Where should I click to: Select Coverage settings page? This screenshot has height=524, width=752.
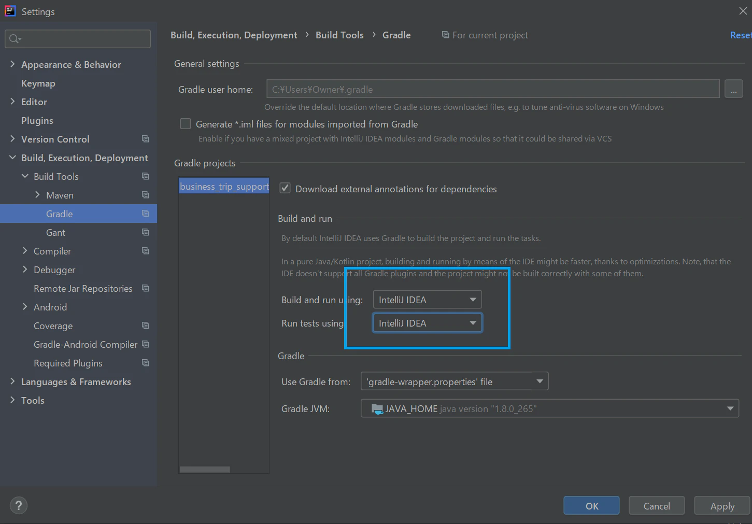tap(53, 325)
